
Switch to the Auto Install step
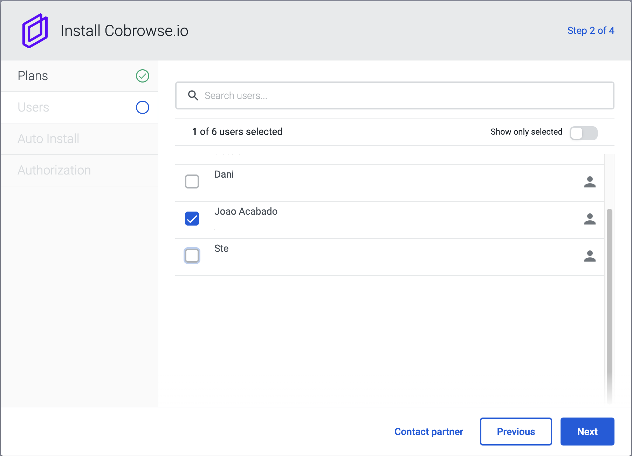click(48, 139)
